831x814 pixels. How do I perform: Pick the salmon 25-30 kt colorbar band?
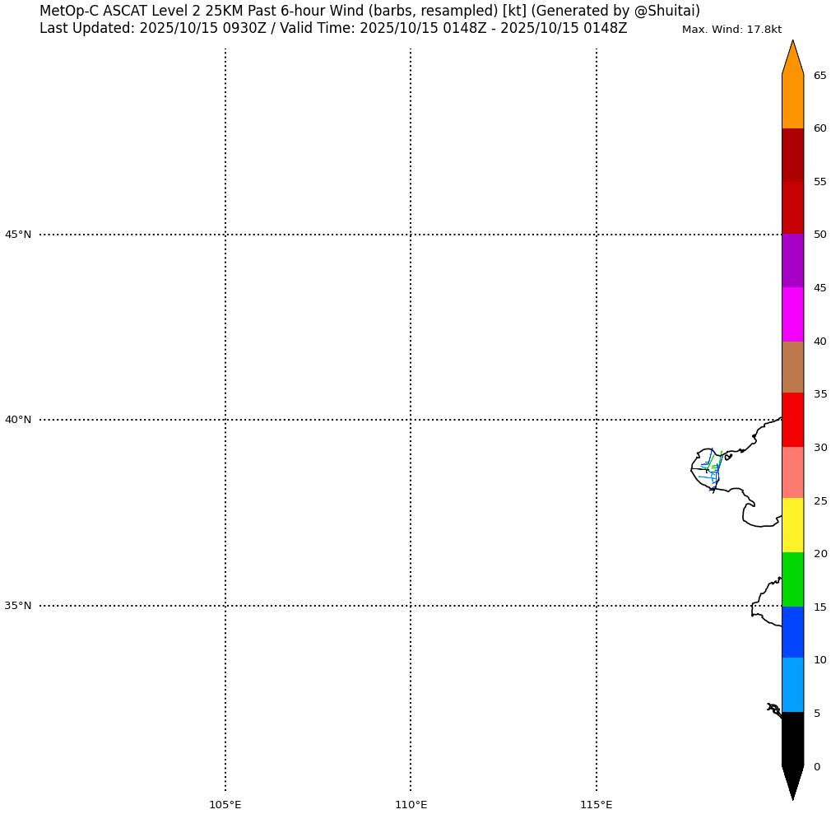792,472
